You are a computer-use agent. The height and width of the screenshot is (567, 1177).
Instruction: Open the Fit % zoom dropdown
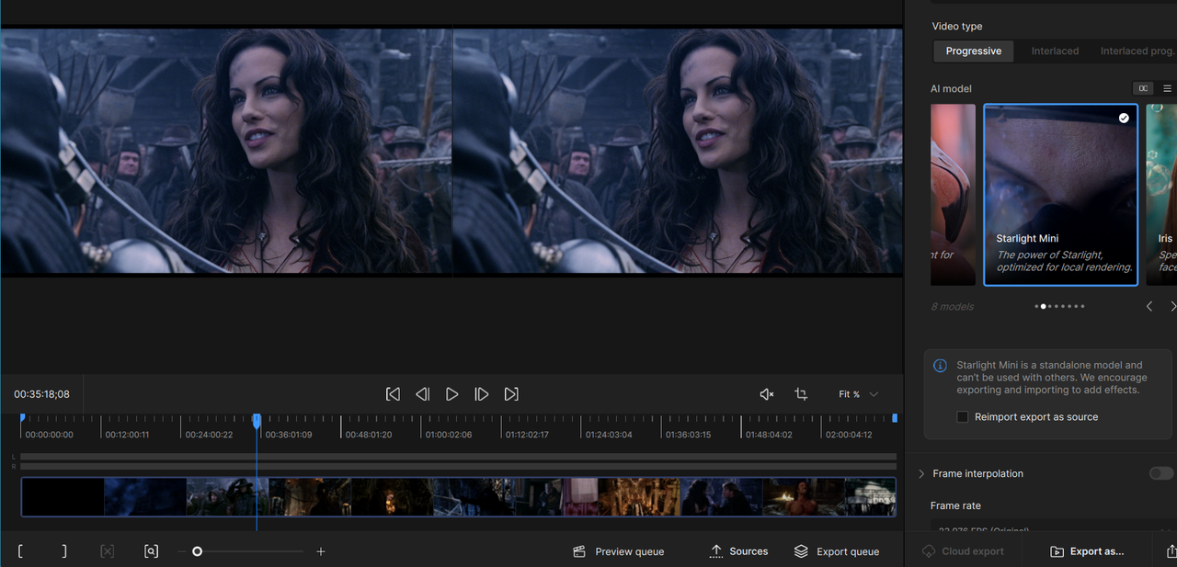point(858,394)
